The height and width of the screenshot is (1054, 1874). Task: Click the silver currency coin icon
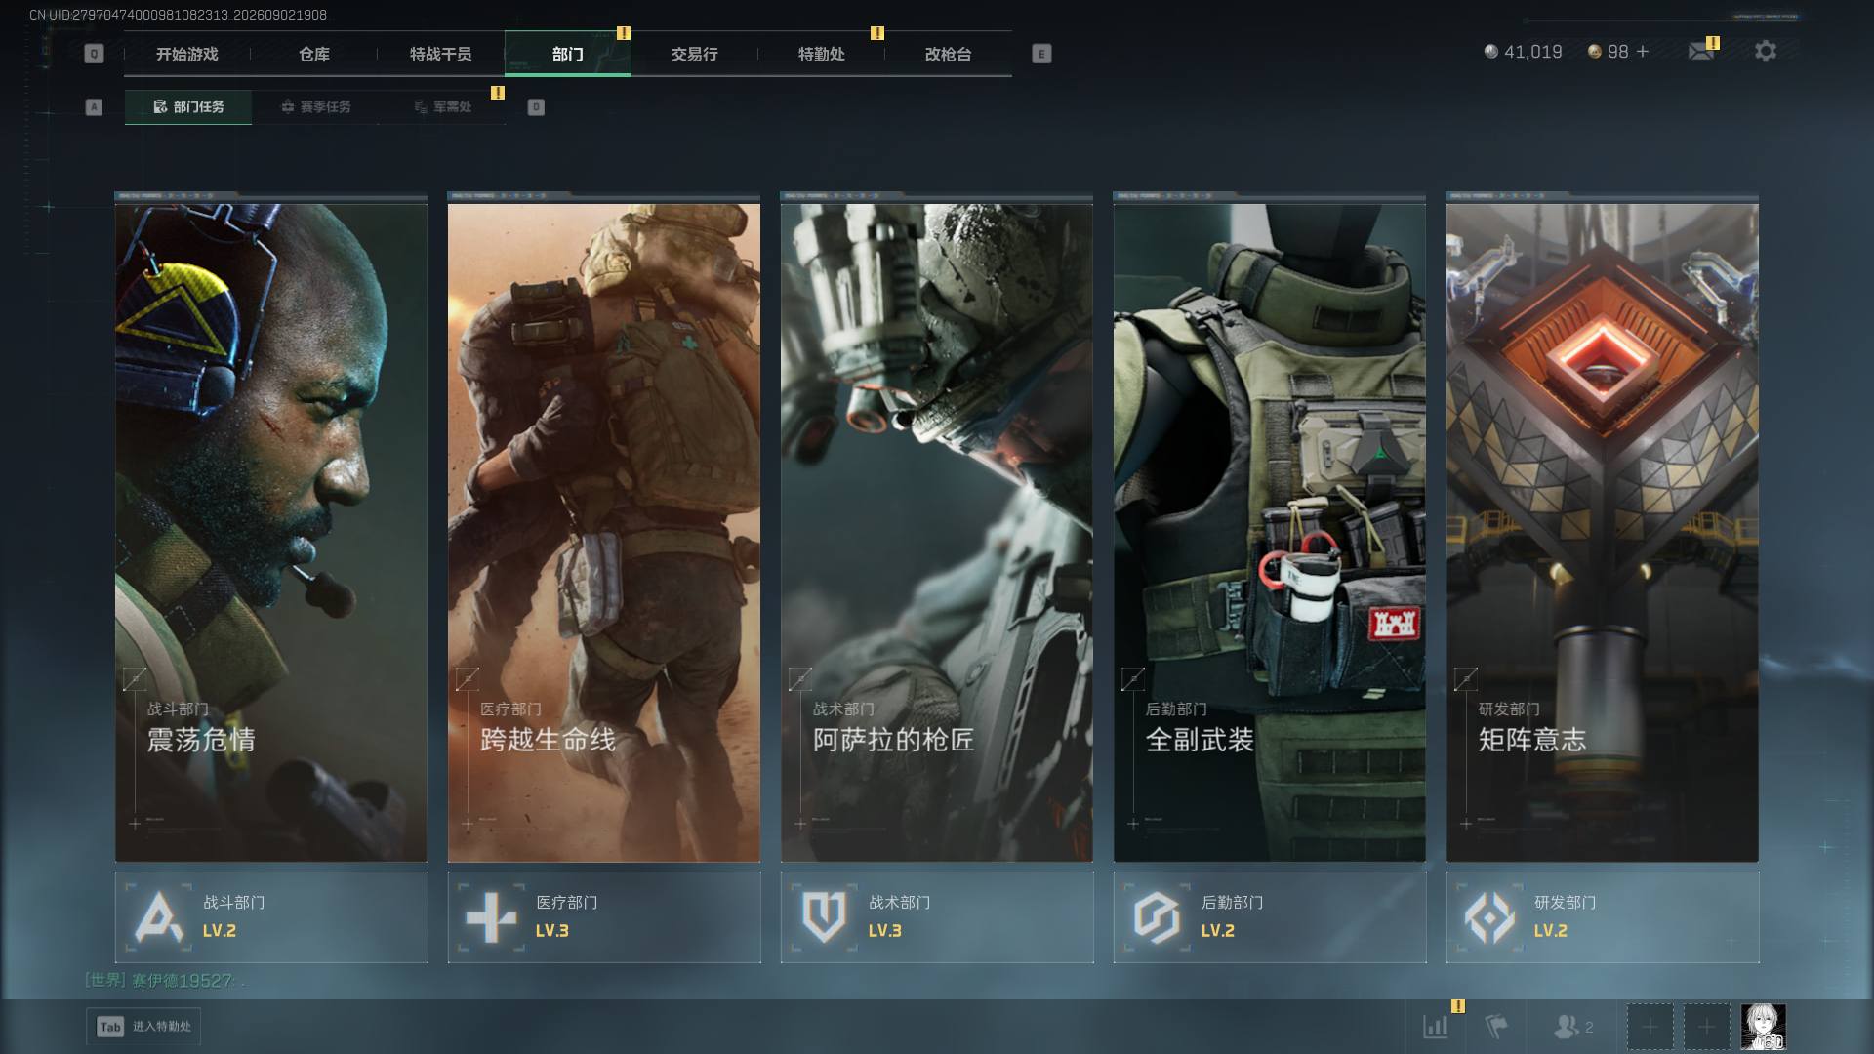[1491, 52]
